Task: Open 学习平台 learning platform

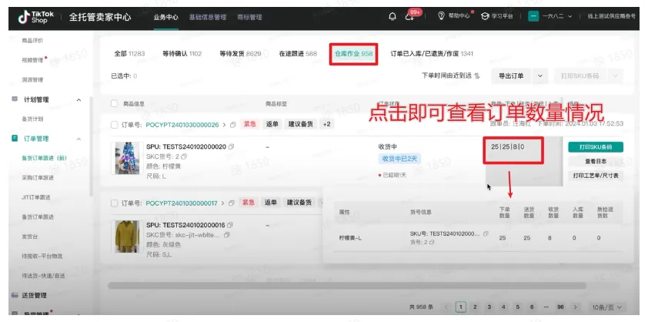Action: coord(496,16)
